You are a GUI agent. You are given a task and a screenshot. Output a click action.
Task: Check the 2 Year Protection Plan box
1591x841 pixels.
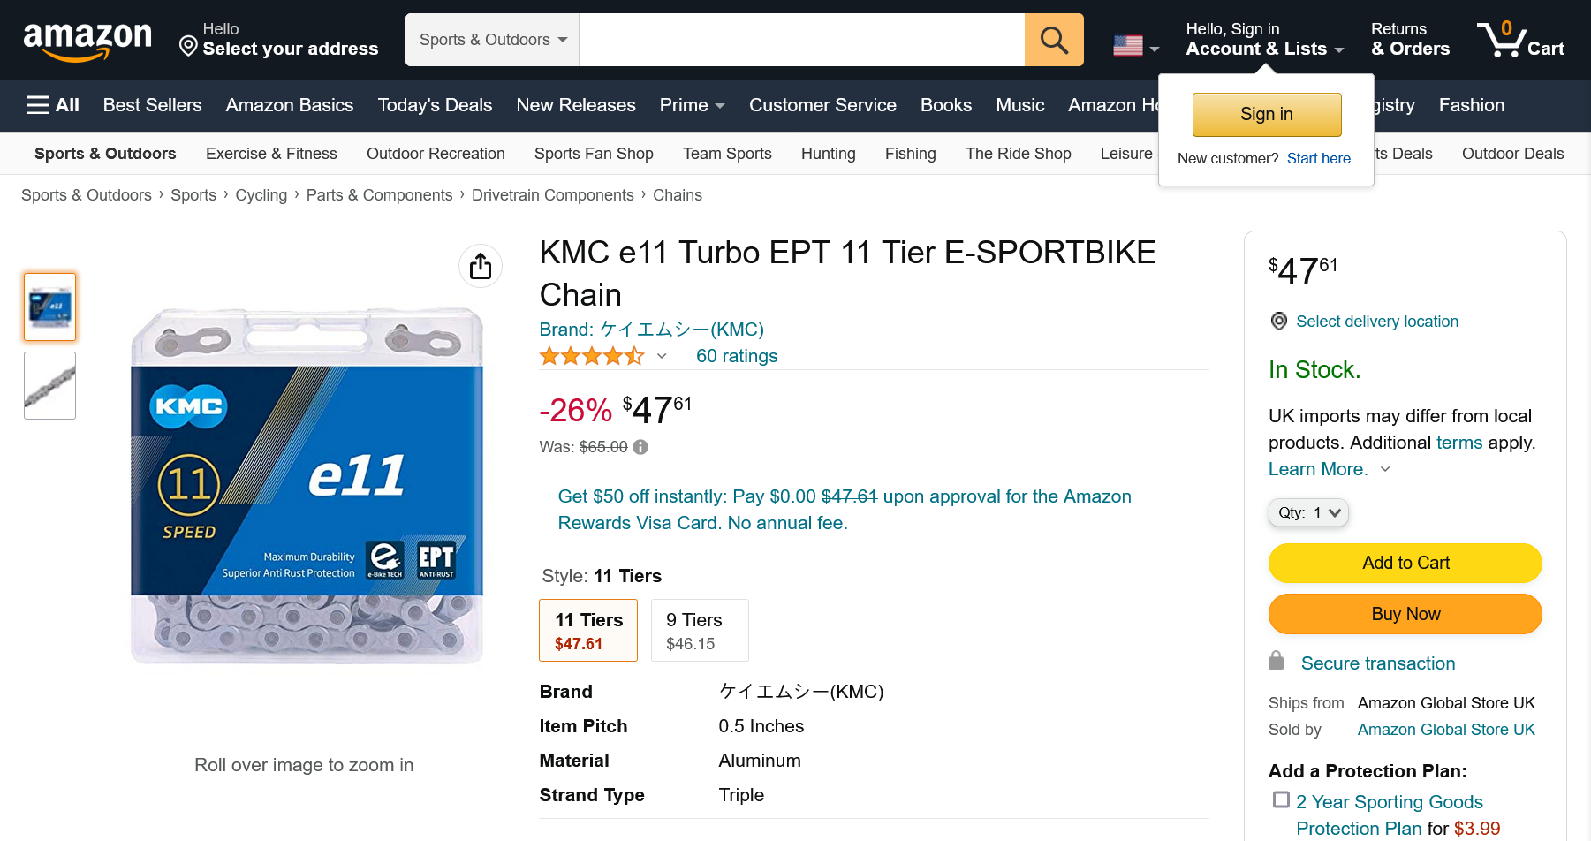(1281, 799)
